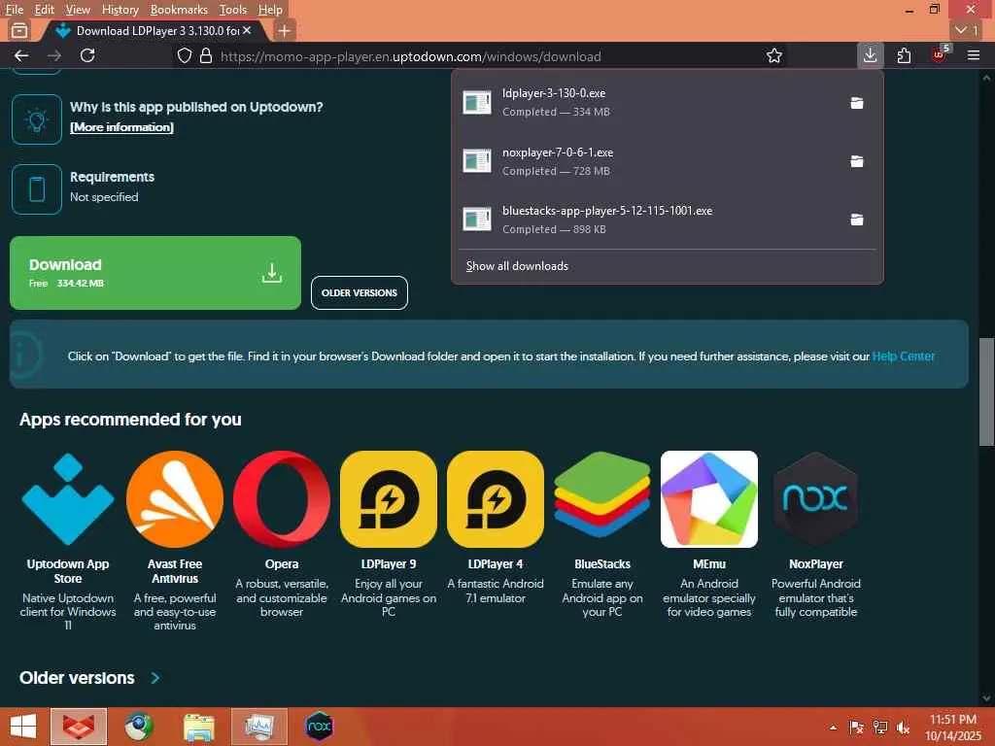
Task: Open tracking protection shield icon
Action: tap(184, 55)
